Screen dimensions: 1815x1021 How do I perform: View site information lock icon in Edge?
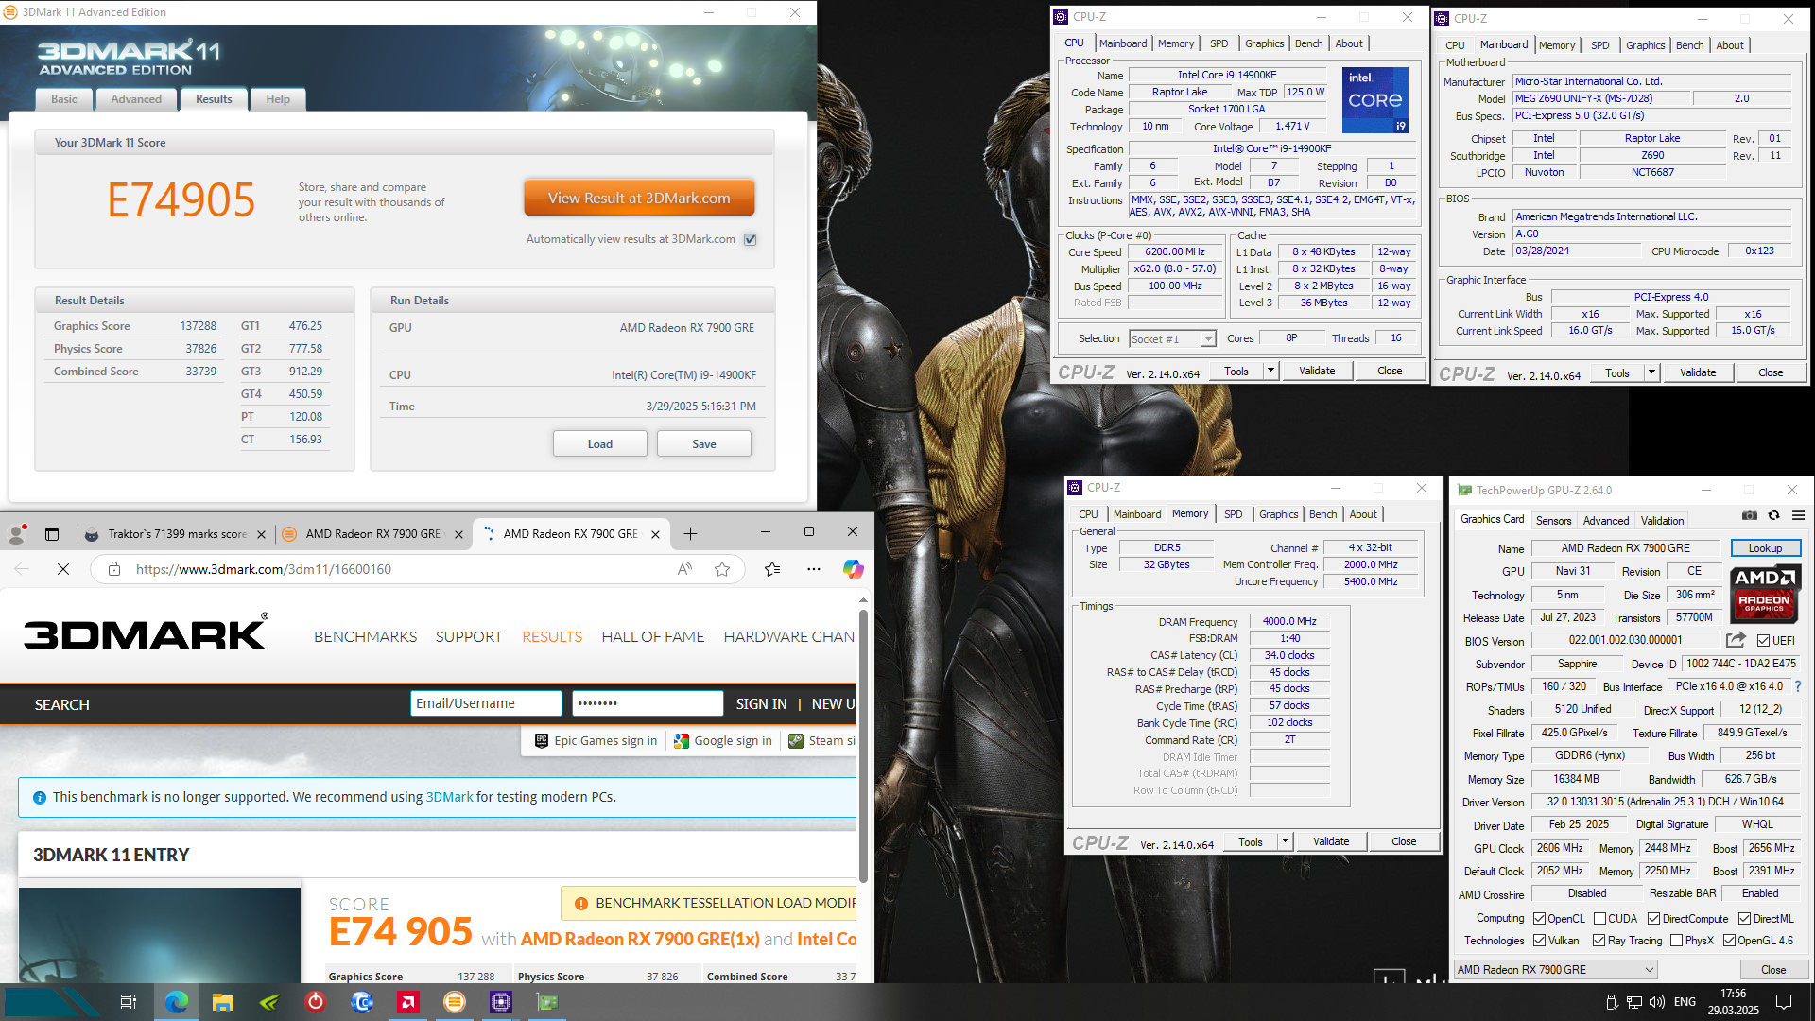[x=114, y=569]
